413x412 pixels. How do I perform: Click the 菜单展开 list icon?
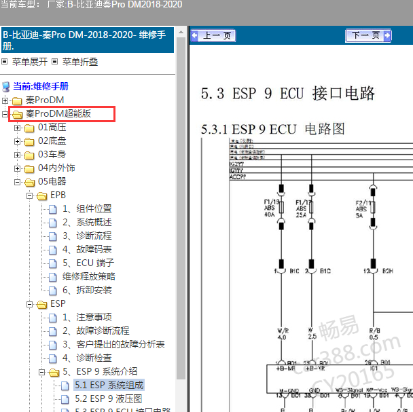coord(5,62)
